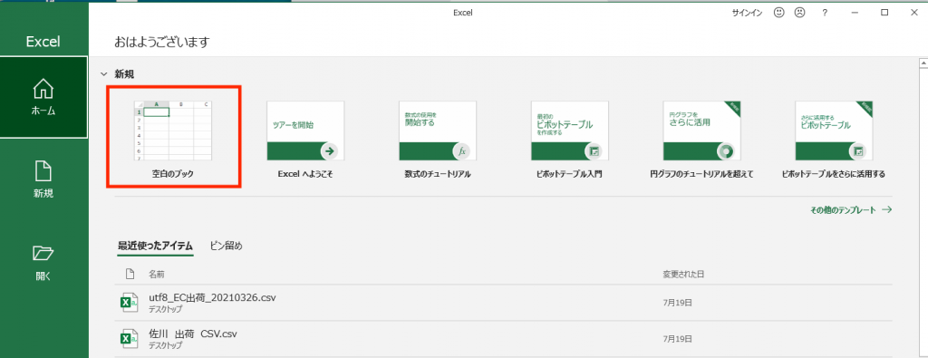The height and width of the screenshot is (358, 928).
Task: Click CSV file icon beside 佐川 出荷 CSV.csv
Action: (130, 338)
